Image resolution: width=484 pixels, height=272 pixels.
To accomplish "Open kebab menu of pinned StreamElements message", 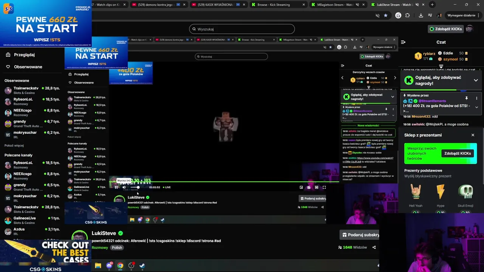I will 476,98.
